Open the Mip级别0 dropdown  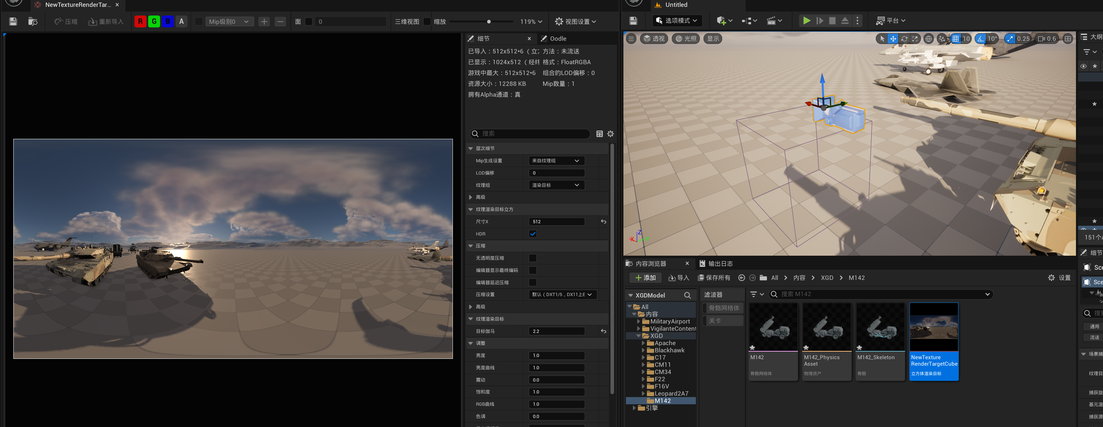(x=229, y=21)
